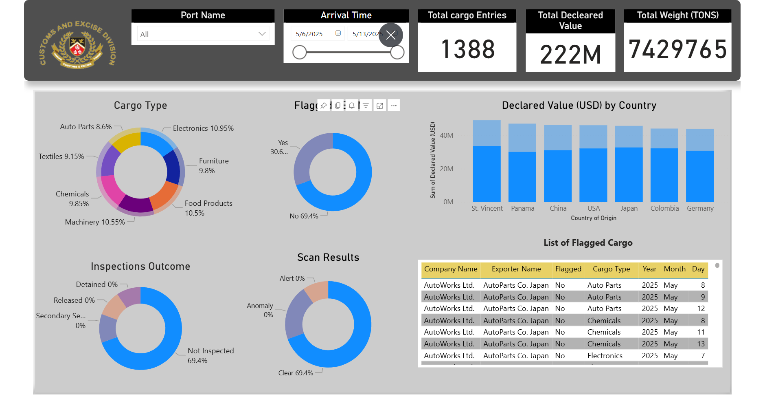This screenshot has width=765, height=401.
Task: Copy the Flagged visual as image
Action: pos(338,106)
